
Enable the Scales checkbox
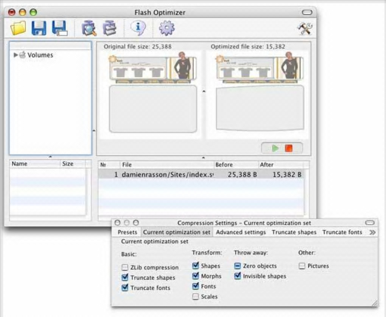196,297
